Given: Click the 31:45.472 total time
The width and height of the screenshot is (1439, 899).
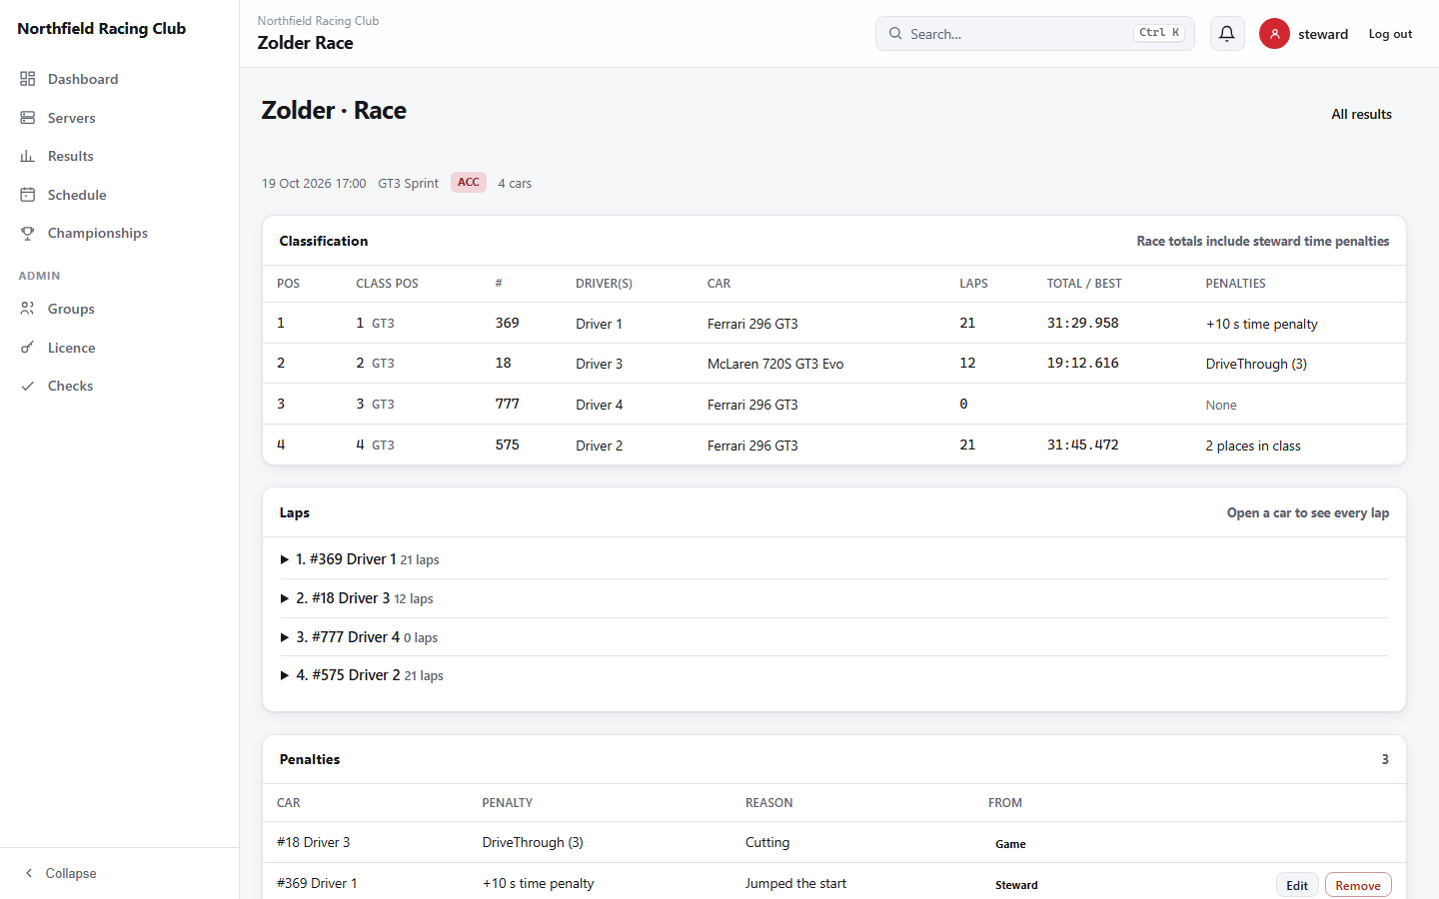Looking at the screenshot, I should pos(1083,445).
